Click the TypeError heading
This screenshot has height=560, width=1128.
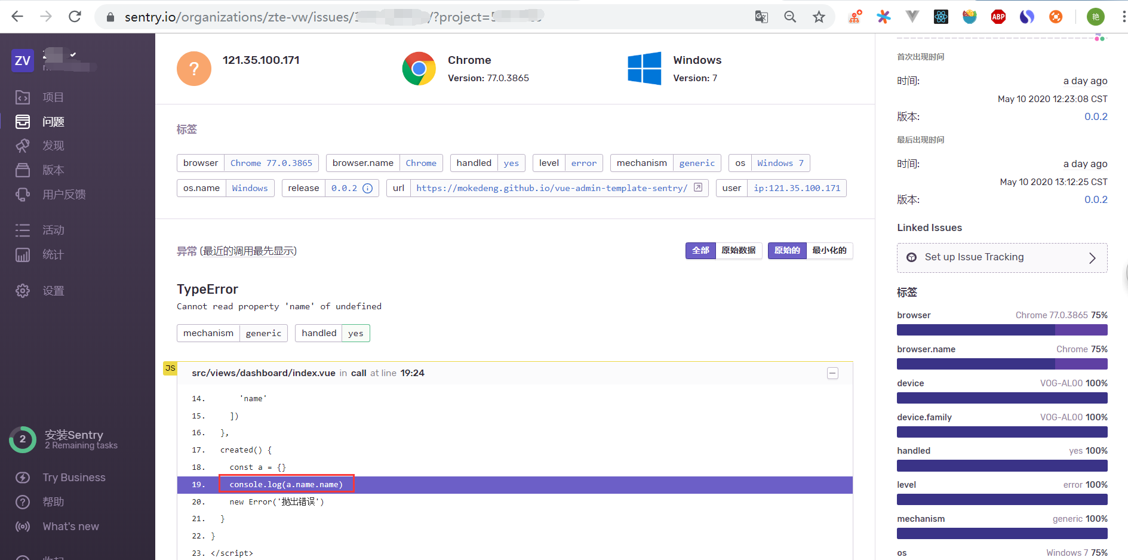pos(207,290)
